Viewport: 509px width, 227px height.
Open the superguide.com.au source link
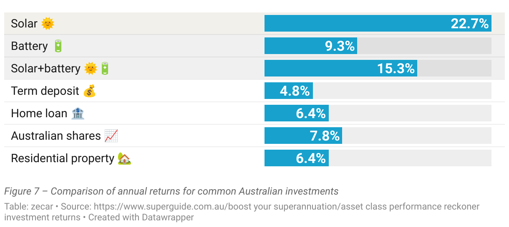point(287,207)
